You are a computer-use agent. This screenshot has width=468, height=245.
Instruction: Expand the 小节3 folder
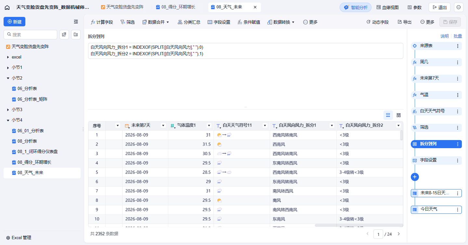click(8, 110)
